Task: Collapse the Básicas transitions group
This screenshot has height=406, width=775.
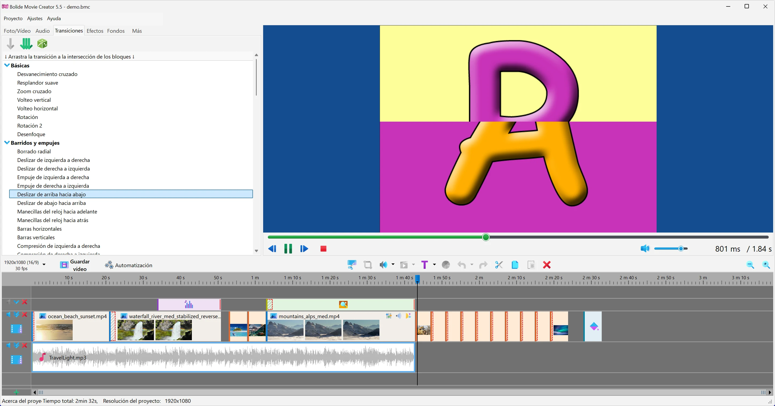Action: pos(7,65)
